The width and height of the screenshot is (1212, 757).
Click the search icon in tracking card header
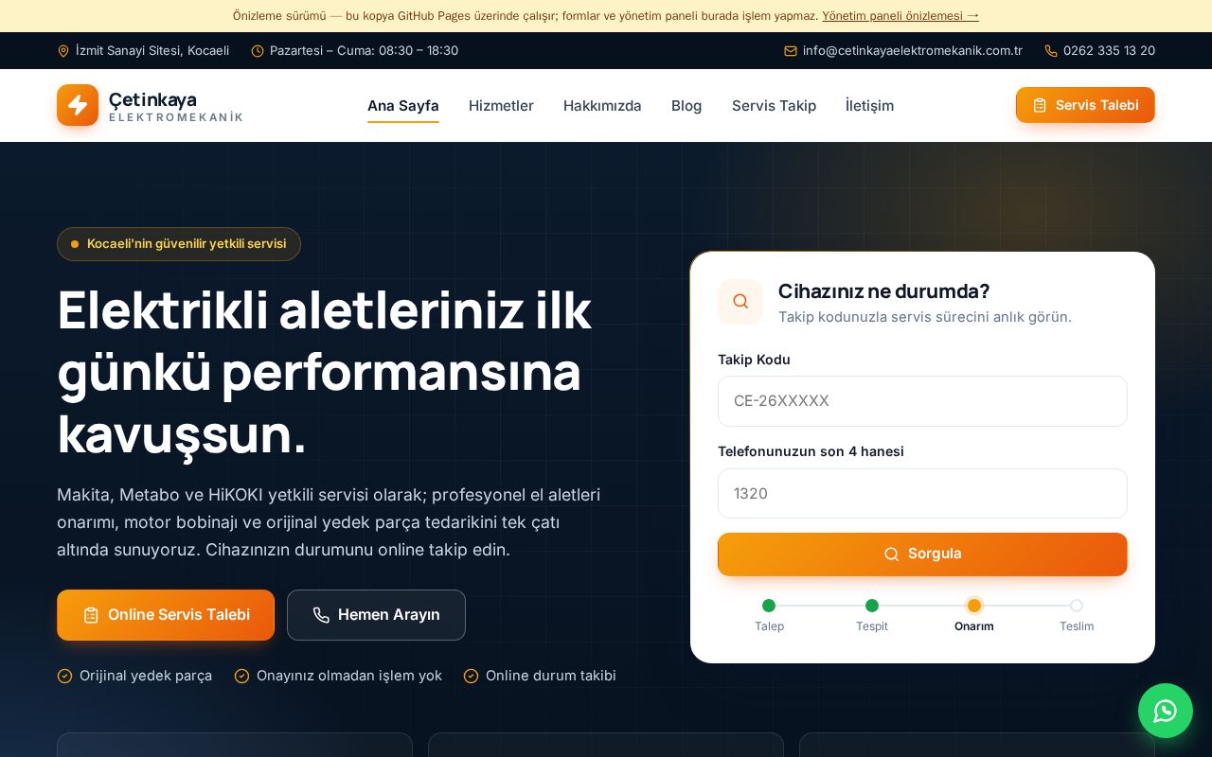740,302
